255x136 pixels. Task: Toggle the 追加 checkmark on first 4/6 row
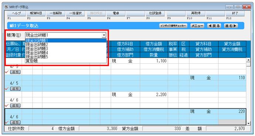point(15,106)
